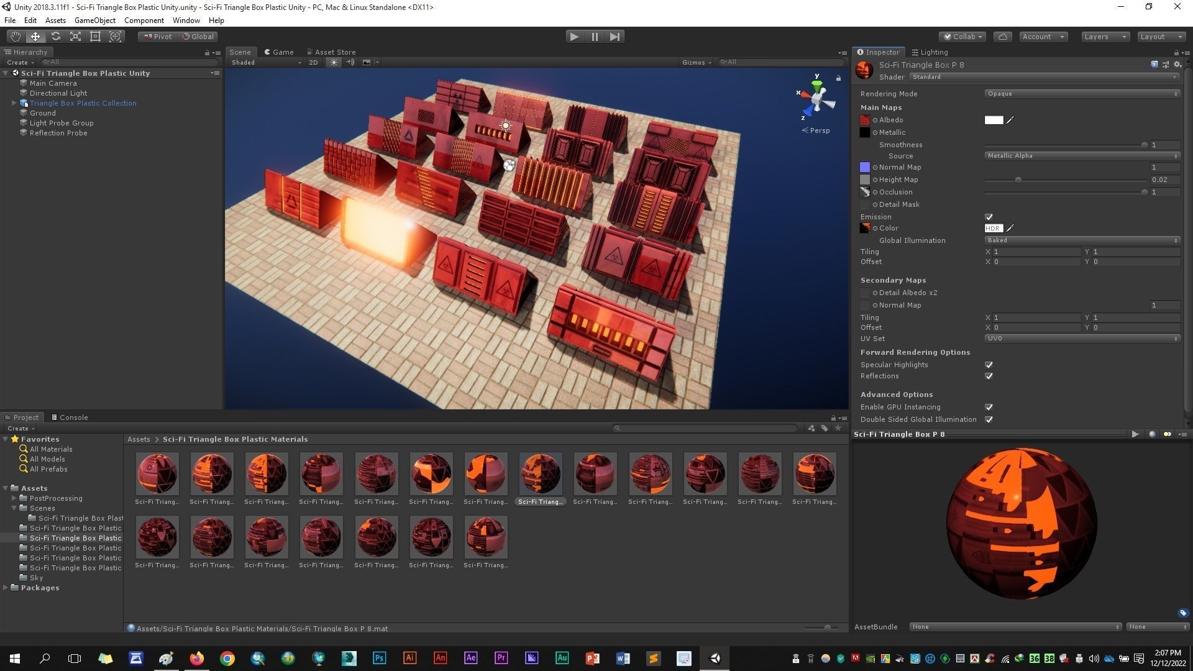Toggle Enable GPU Instancing checkbox
Viewport: 1193px width, 671px height.
point(989,407)
